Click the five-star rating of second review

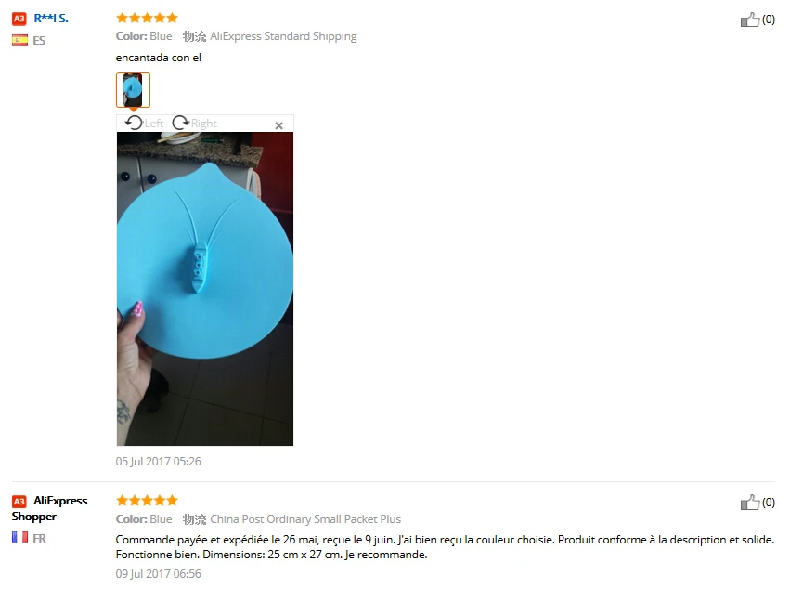tap(147, 501)
